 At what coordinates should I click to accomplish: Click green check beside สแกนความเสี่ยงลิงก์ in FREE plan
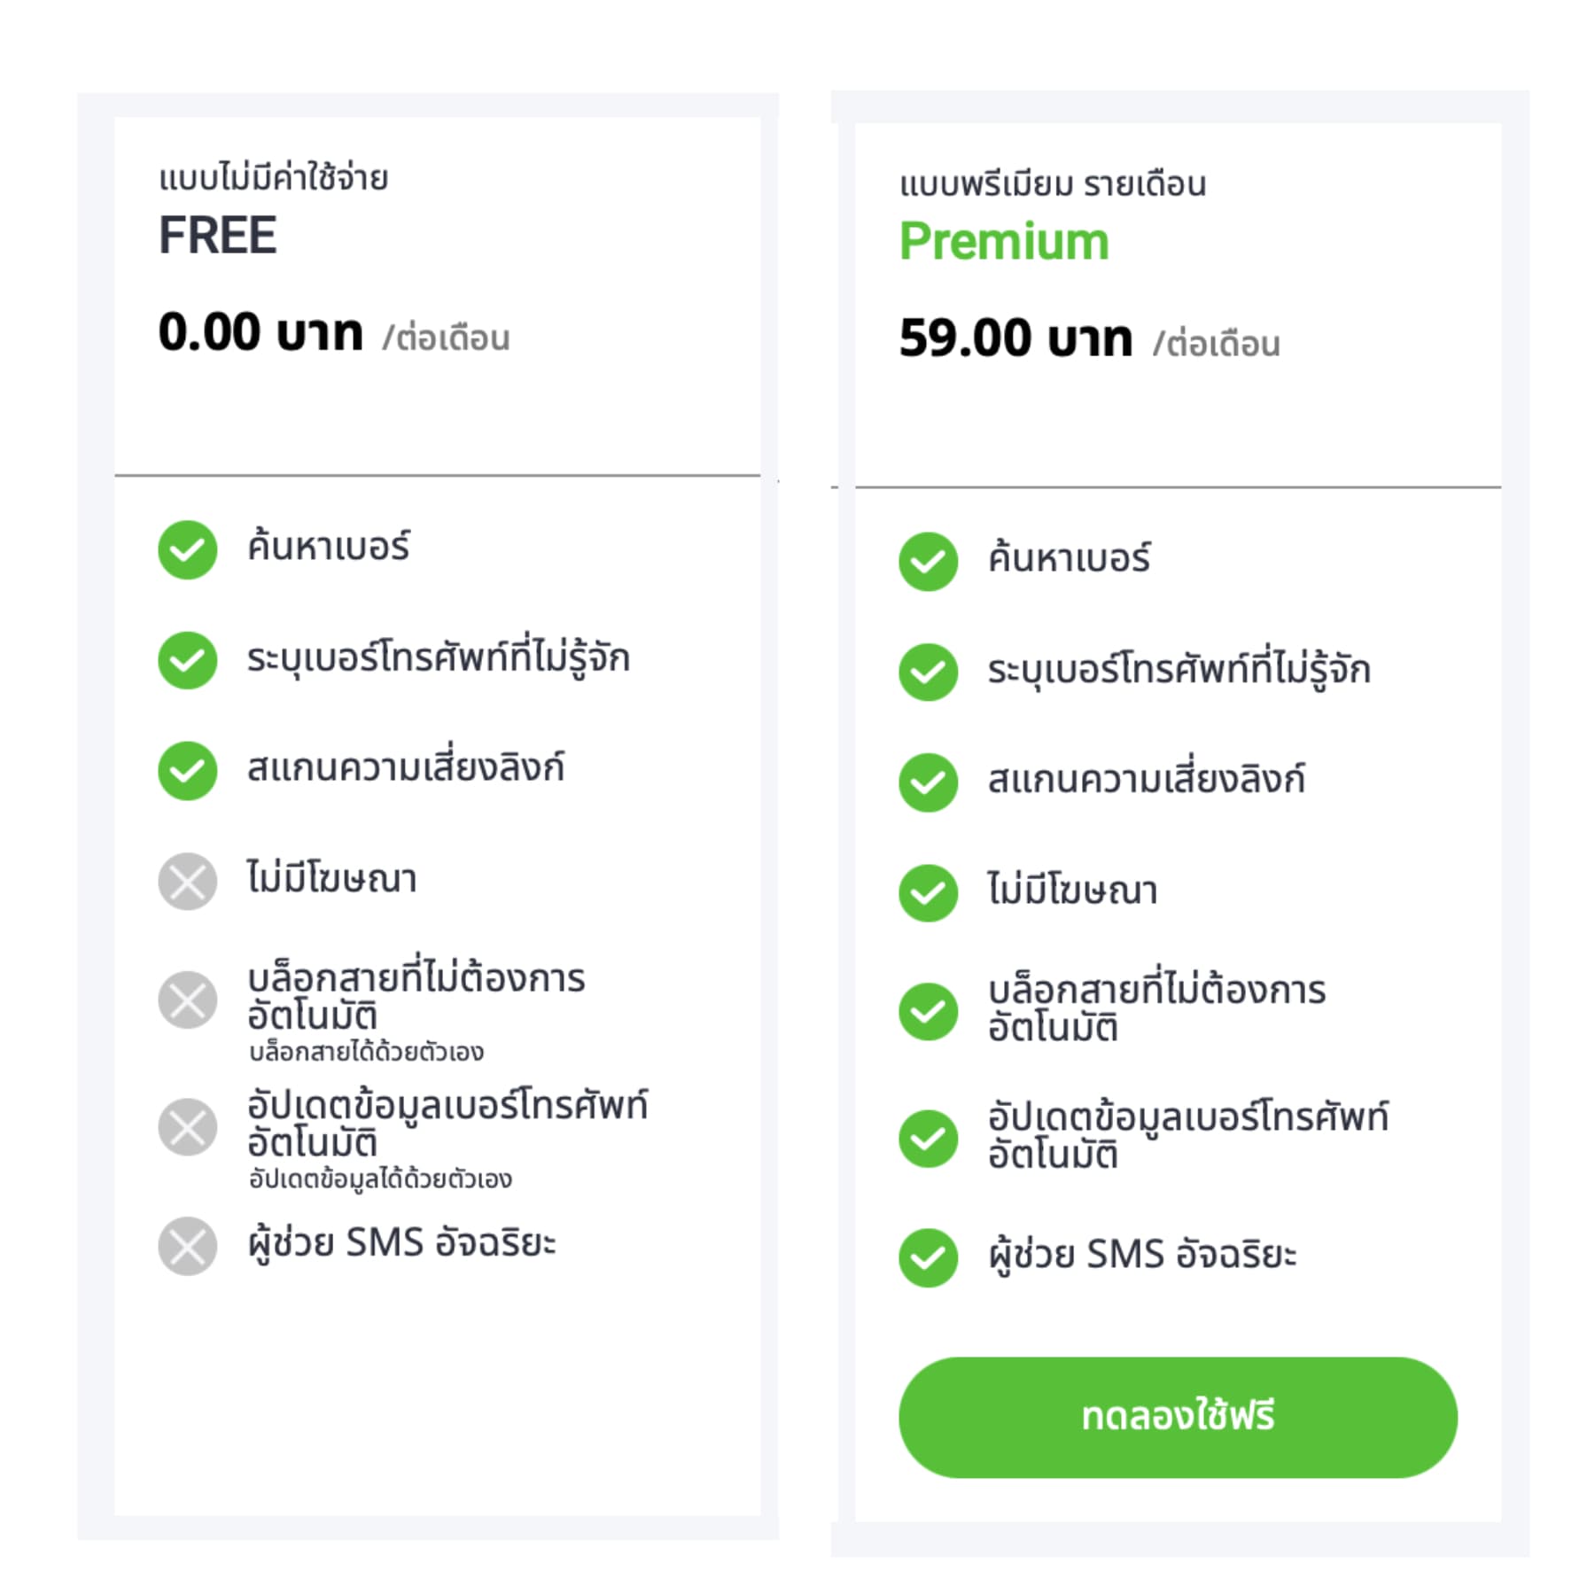click(x=187, y=770)
